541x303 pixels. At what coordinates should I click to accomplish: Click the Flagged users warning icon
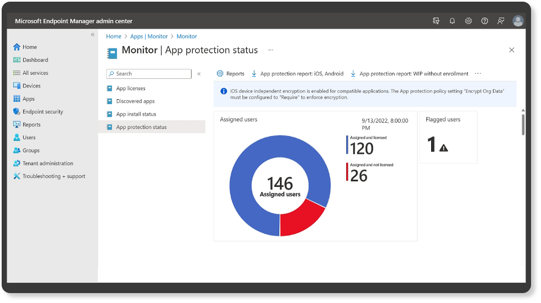pos(443,147)
